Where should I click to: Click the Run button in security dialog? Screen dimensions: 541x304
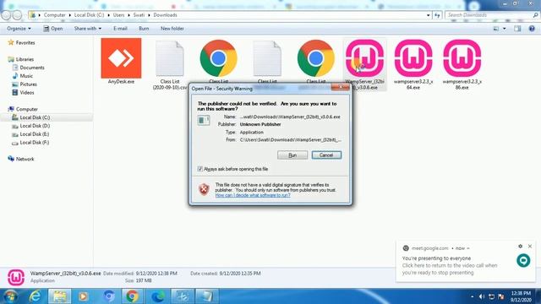click(x=292, y=155)
